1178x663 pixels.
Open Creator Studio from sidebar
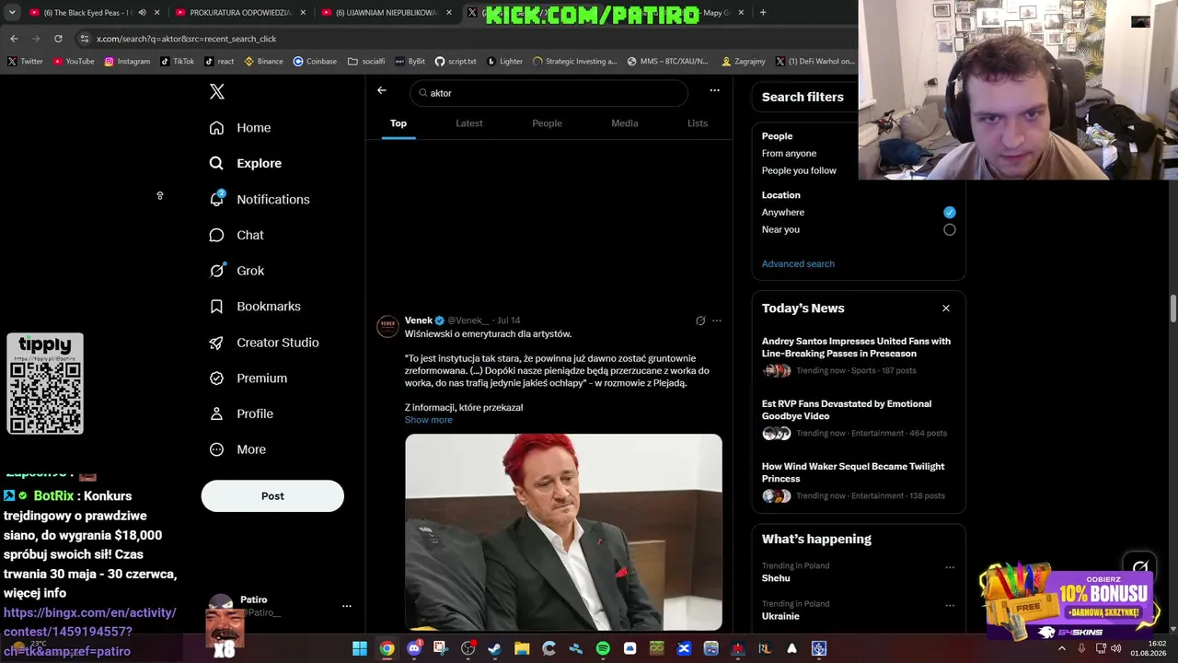[264, 343]
